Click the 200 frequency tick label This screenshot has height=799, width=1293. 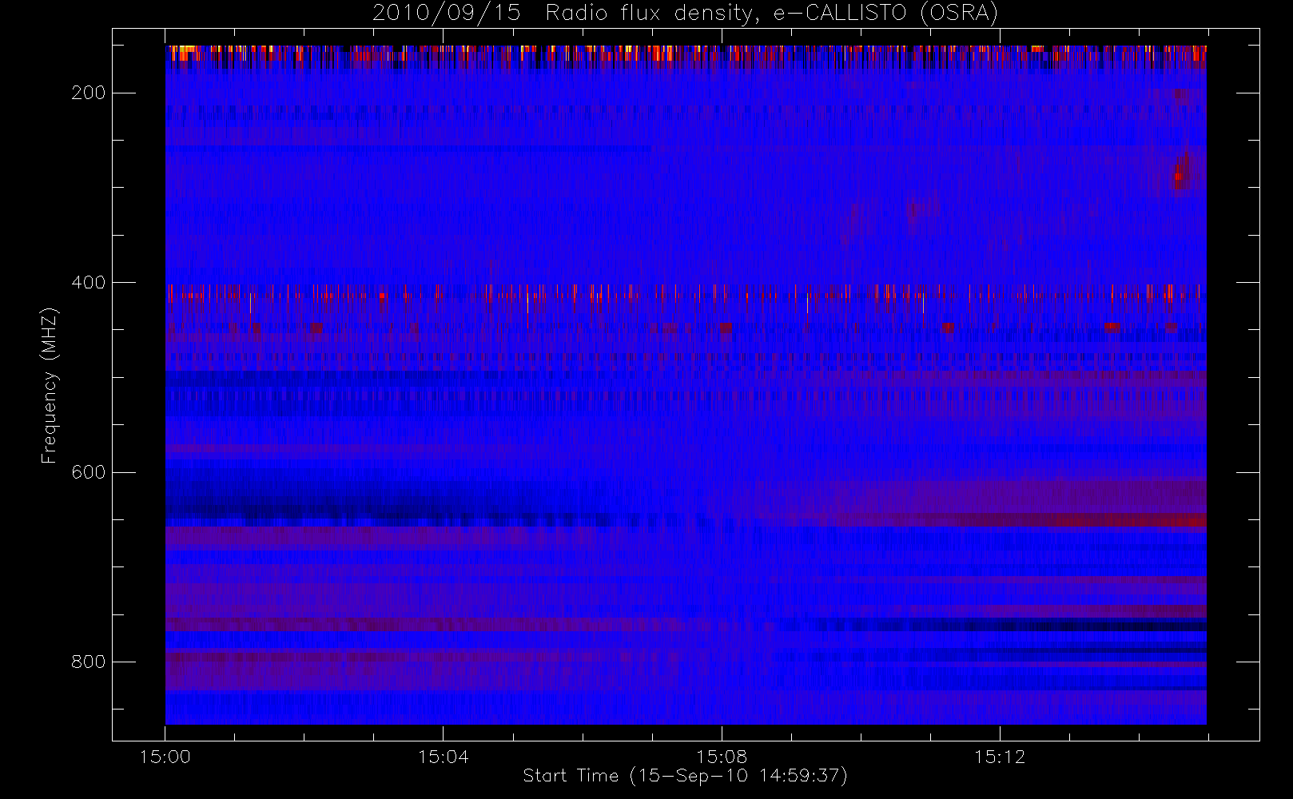pyautogui.click(x=88, y=93)
